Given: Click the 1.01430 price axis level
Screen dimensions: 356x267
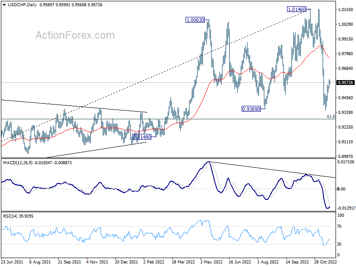Looking at the screenshot, I should click(346, 9).
